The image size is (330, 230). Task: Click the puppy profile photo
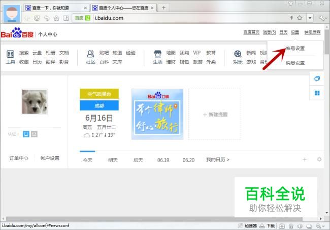[x=35, y=102]
